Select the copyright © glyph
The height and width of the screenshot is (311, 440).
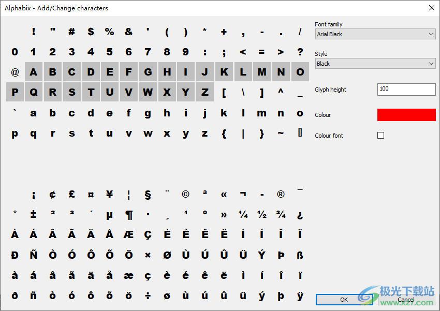click(185, 194)
